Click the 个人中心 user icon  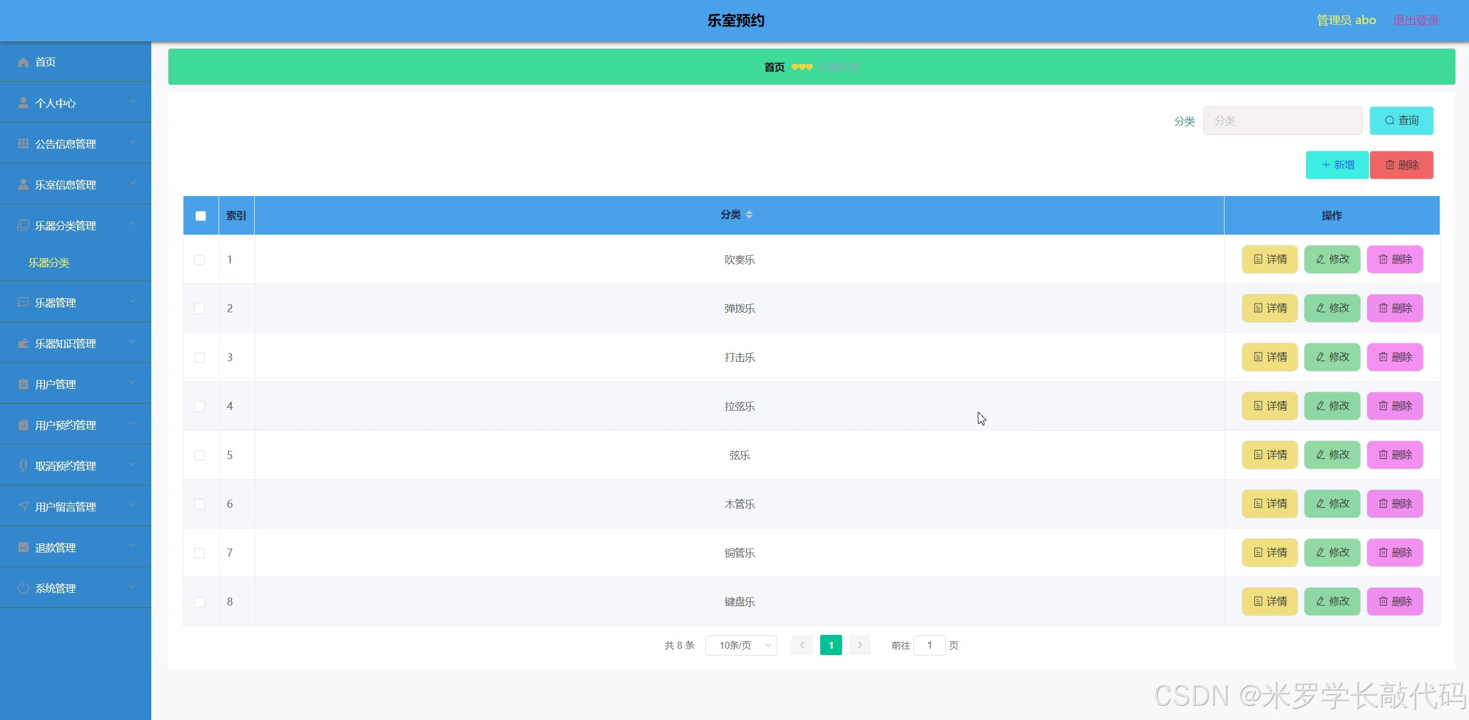[x=23, y=103]
